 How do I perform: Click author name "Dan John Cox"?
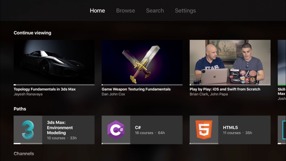[x=113, y=94]
